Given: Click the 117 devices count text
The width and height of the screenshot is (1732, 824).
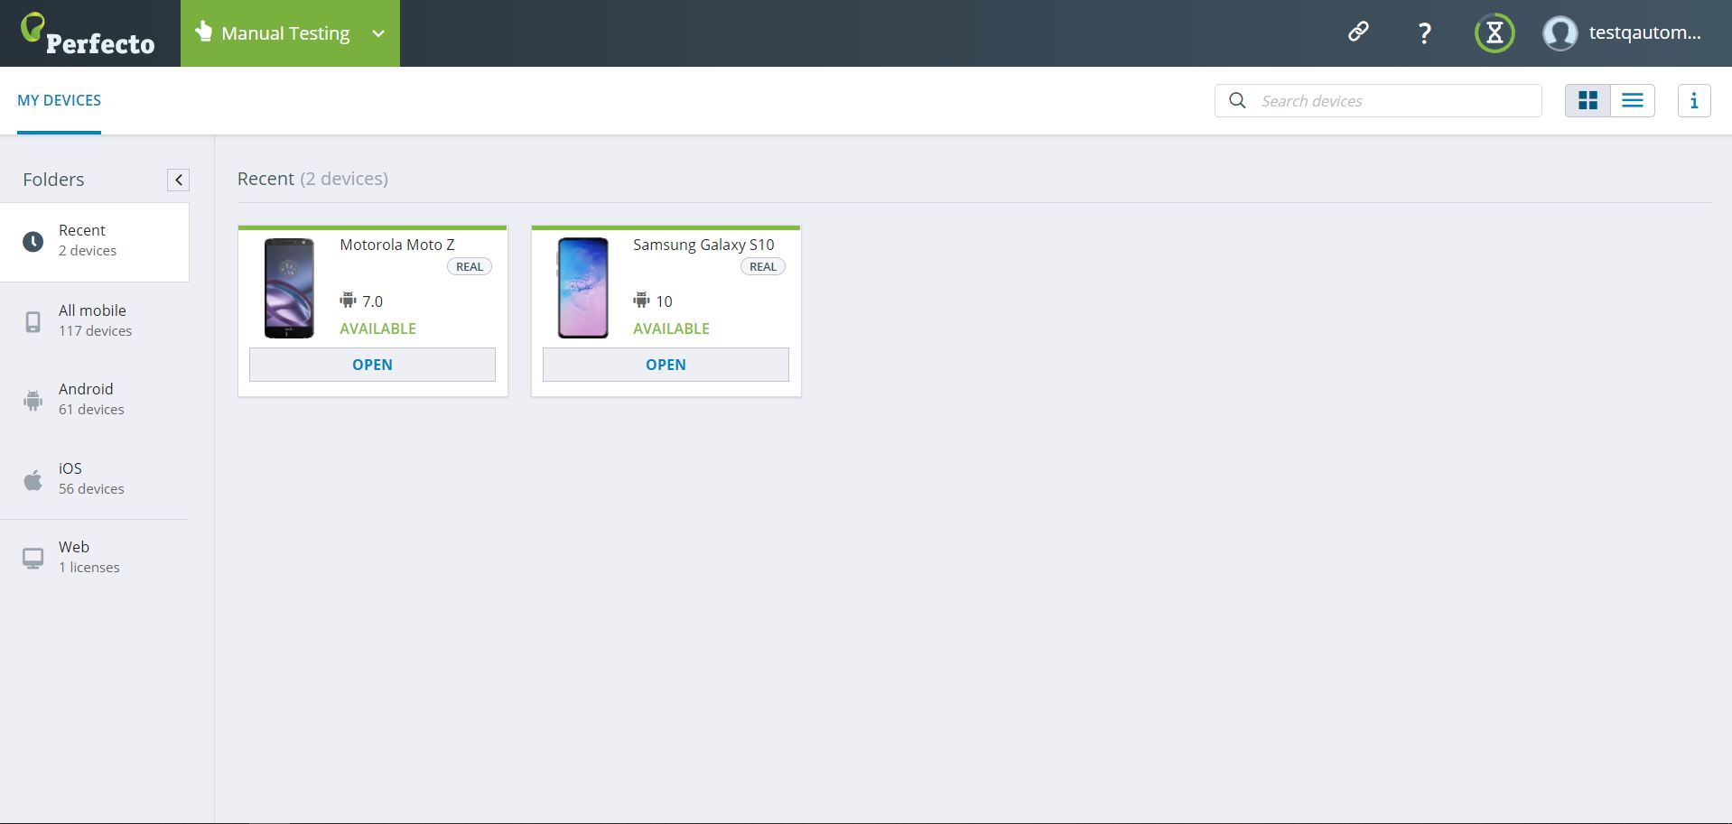Looking at the screenshot, I should pos(95,331).
